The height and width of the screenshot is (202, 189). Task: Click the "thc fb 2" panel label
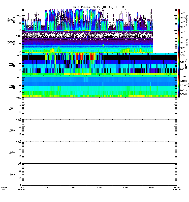click(12, 174)
